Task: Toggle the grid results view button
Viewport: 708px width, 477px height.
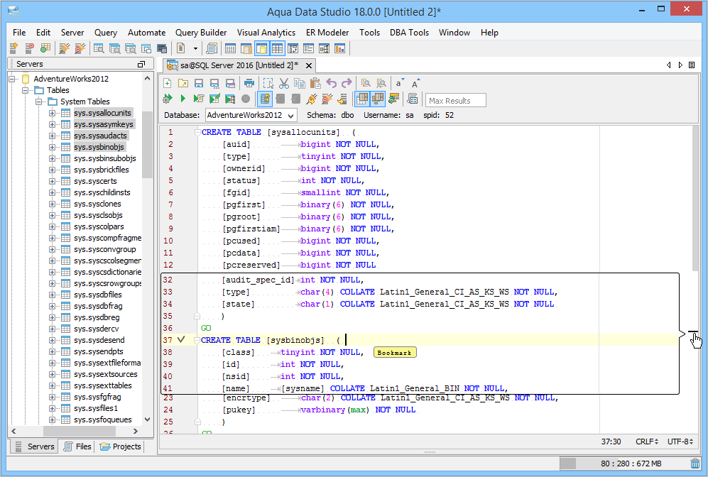Action: coord(361,99)
